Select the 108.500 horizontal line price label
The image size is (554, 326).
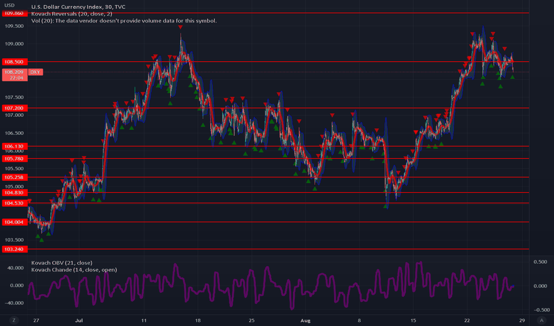click(x=14, y=62)
